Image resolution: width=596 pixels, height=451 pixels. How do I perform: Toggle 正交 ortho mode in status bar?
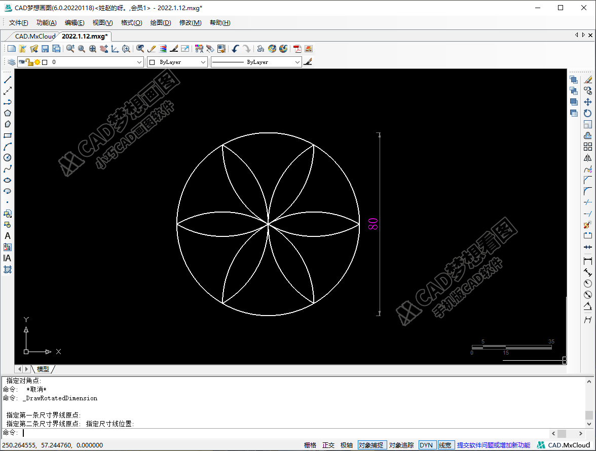[328, 445]
